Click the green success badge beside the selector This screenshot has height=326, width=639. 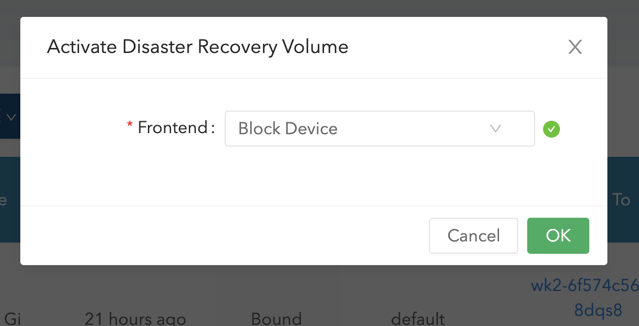pyautogui.click(x=552, y=129)
